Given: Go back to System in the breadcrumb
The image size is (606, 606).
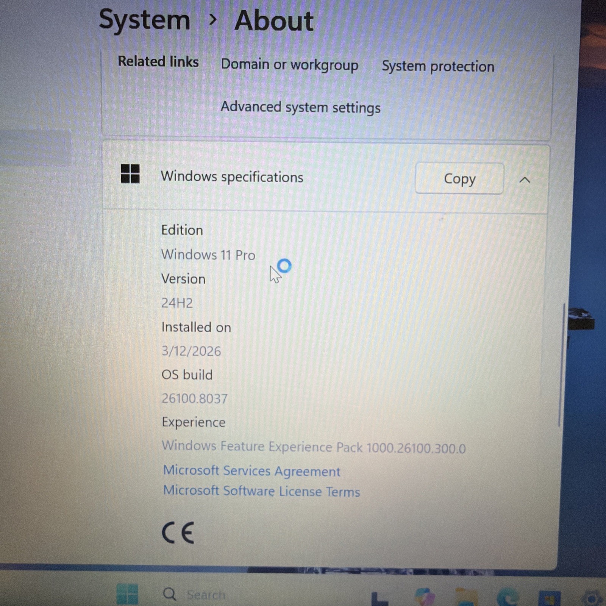Looking at the screenshot, I should point(144,20).
